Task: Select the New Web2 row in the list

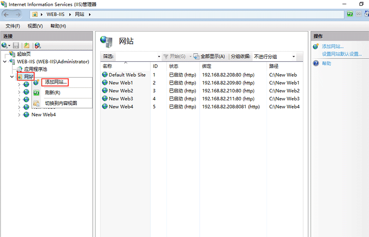Action: point(202,91)
